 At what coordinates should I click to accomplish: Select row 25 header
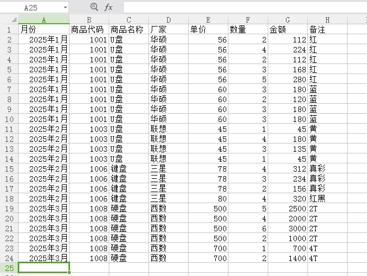(x=9, y=268)
